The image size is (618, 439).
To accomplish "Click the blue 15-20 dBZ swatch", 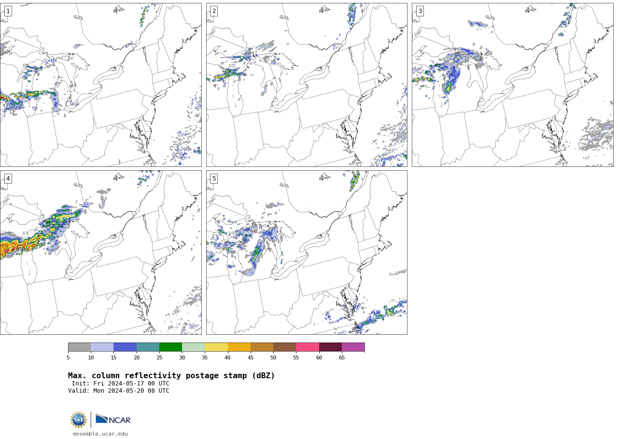I will pyautogui.click(x=125, y=347).
